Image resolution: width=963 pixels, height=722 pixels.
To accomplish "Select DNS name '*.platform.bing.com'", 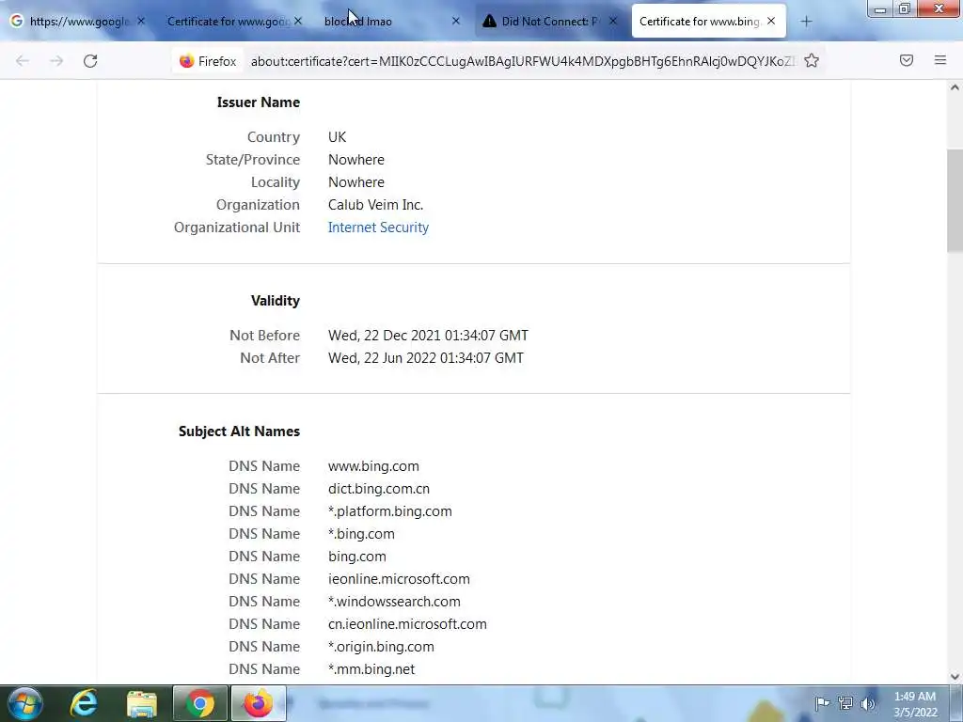I will [390, 511].
